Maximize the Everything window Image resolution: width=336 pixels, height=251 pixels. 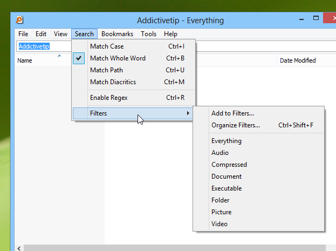[316, 18]
